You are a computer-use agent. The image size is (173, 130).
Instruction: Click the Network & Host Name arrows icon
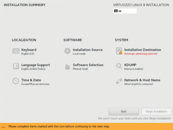[x=119, y=81]
